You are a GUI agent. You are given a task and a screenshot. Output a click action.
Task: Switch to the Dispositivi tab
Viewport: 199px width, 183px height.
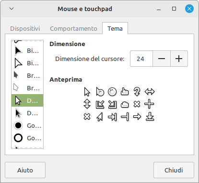point(25,28)
